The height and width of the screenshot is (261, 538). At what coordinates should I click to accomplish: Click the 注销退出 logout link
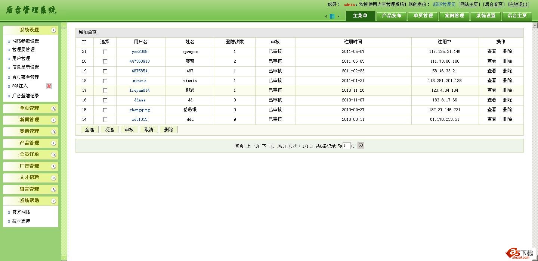(x=519, y=4)
